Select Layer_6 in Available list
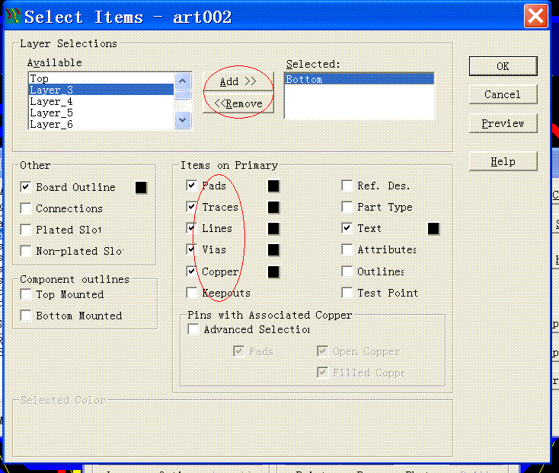 point(101,124)
